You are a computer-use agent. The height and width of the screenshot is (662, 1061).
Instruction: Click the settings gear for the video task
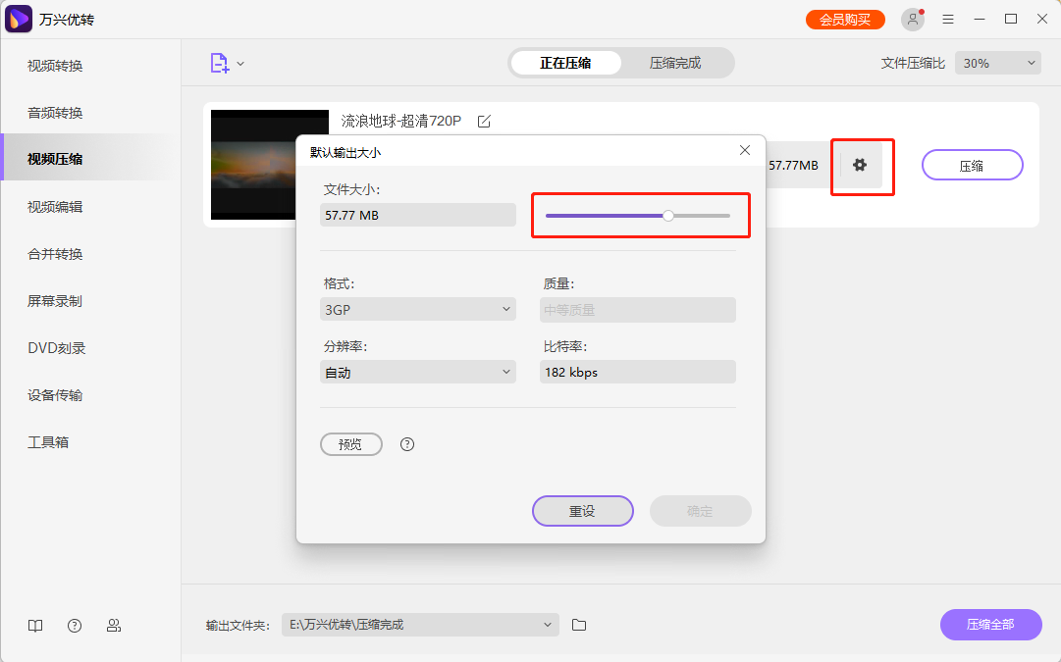(x=861, y=165)
